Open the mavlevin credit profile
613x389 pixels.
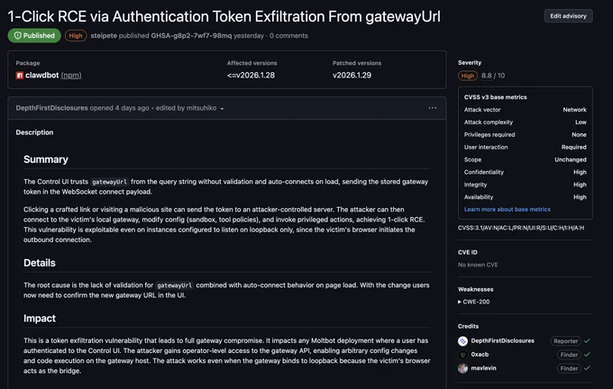point(483,368)
